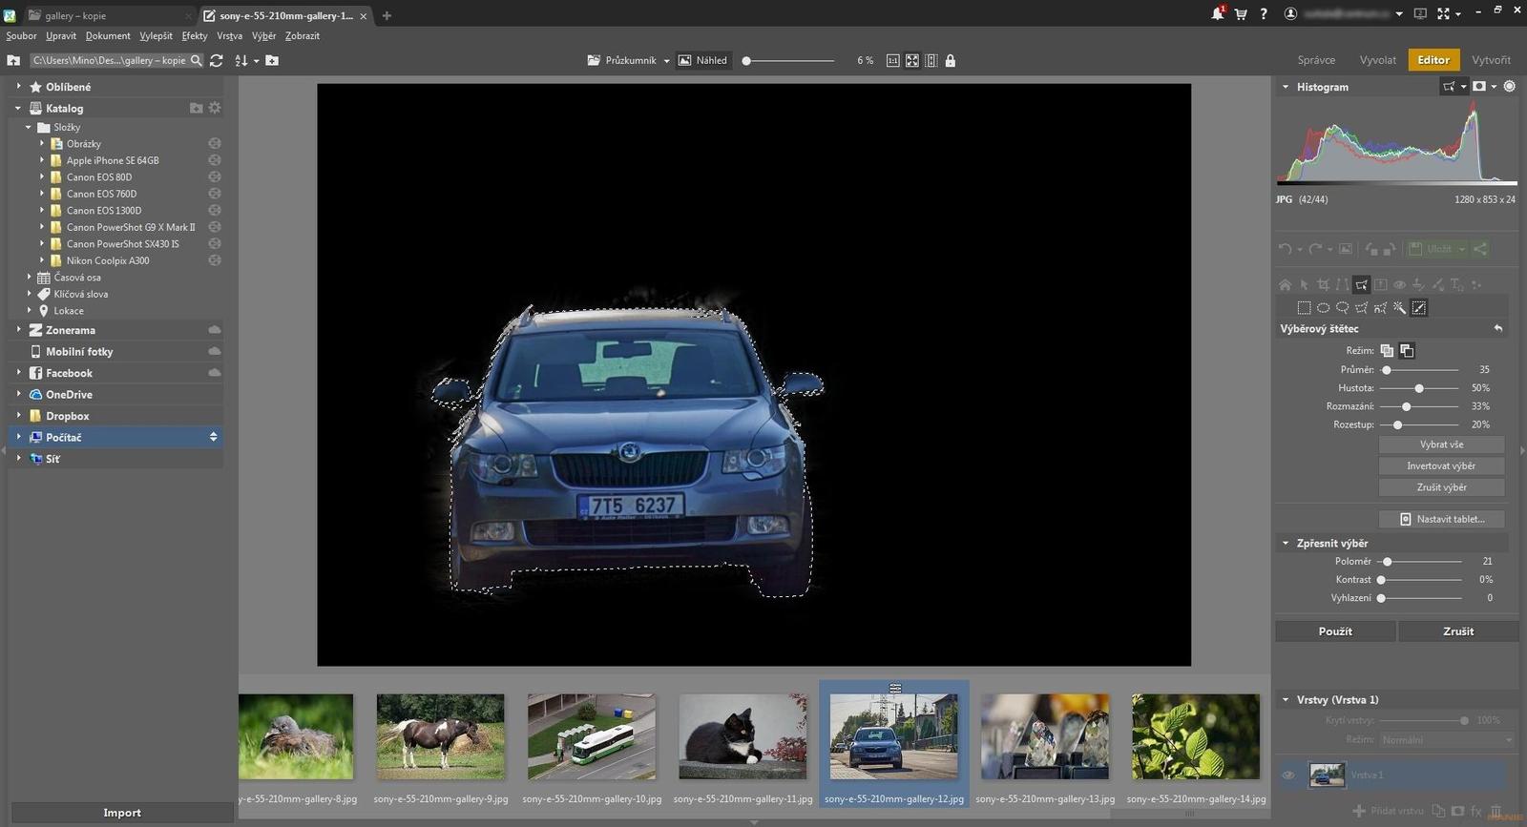Reset Výběrový štětec settings arrow
This screenshot has width=1527, height=827.
1498,328
